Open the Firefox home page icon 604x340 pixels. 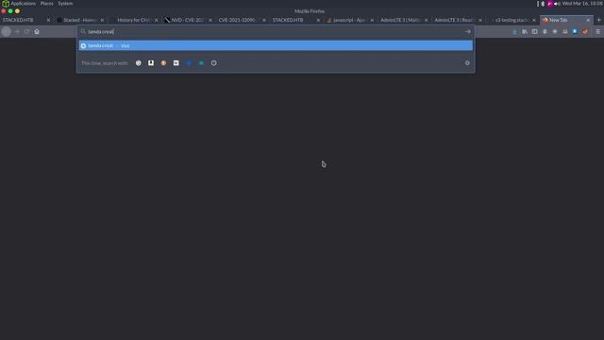pos(37,31)
